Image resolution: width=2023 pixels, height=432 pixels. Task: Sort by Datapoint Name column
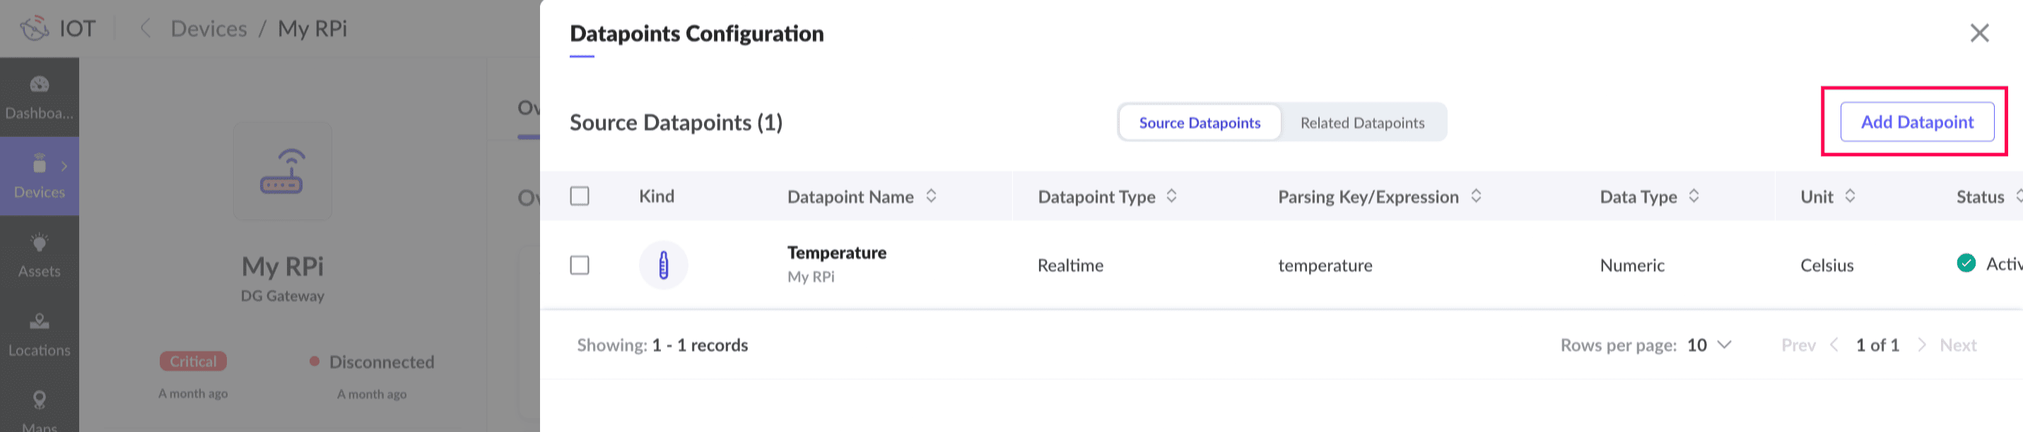click(932, 196)
